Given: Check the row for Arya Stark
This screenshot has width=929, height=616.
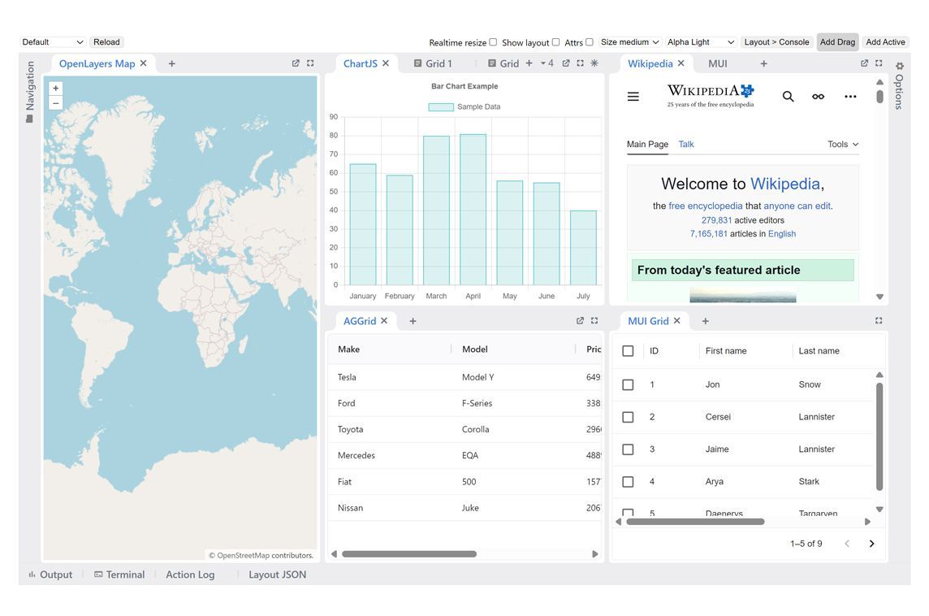Looking at the screenshot, I should point(628,481).
